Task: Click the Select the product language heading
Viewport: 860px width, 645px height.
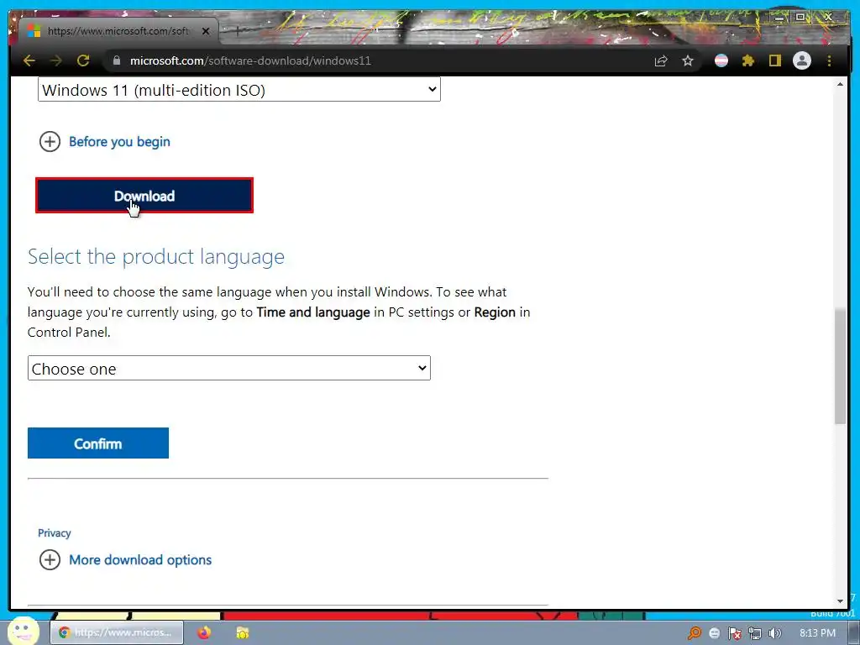Action: tap(156, 257)
